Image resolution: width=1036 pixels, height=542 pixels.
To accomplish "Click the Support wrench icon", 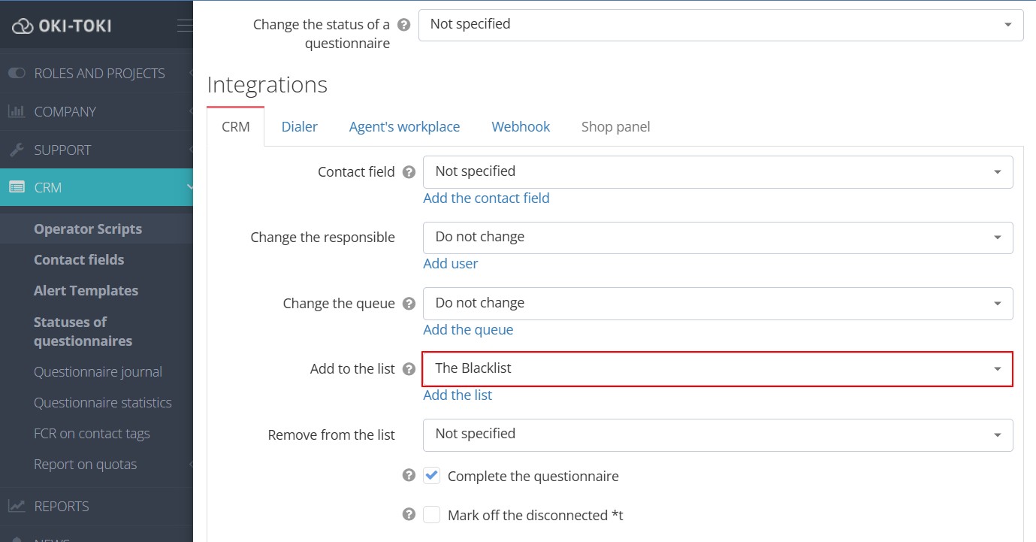I will pyautogui.click(x=18, y=150).
